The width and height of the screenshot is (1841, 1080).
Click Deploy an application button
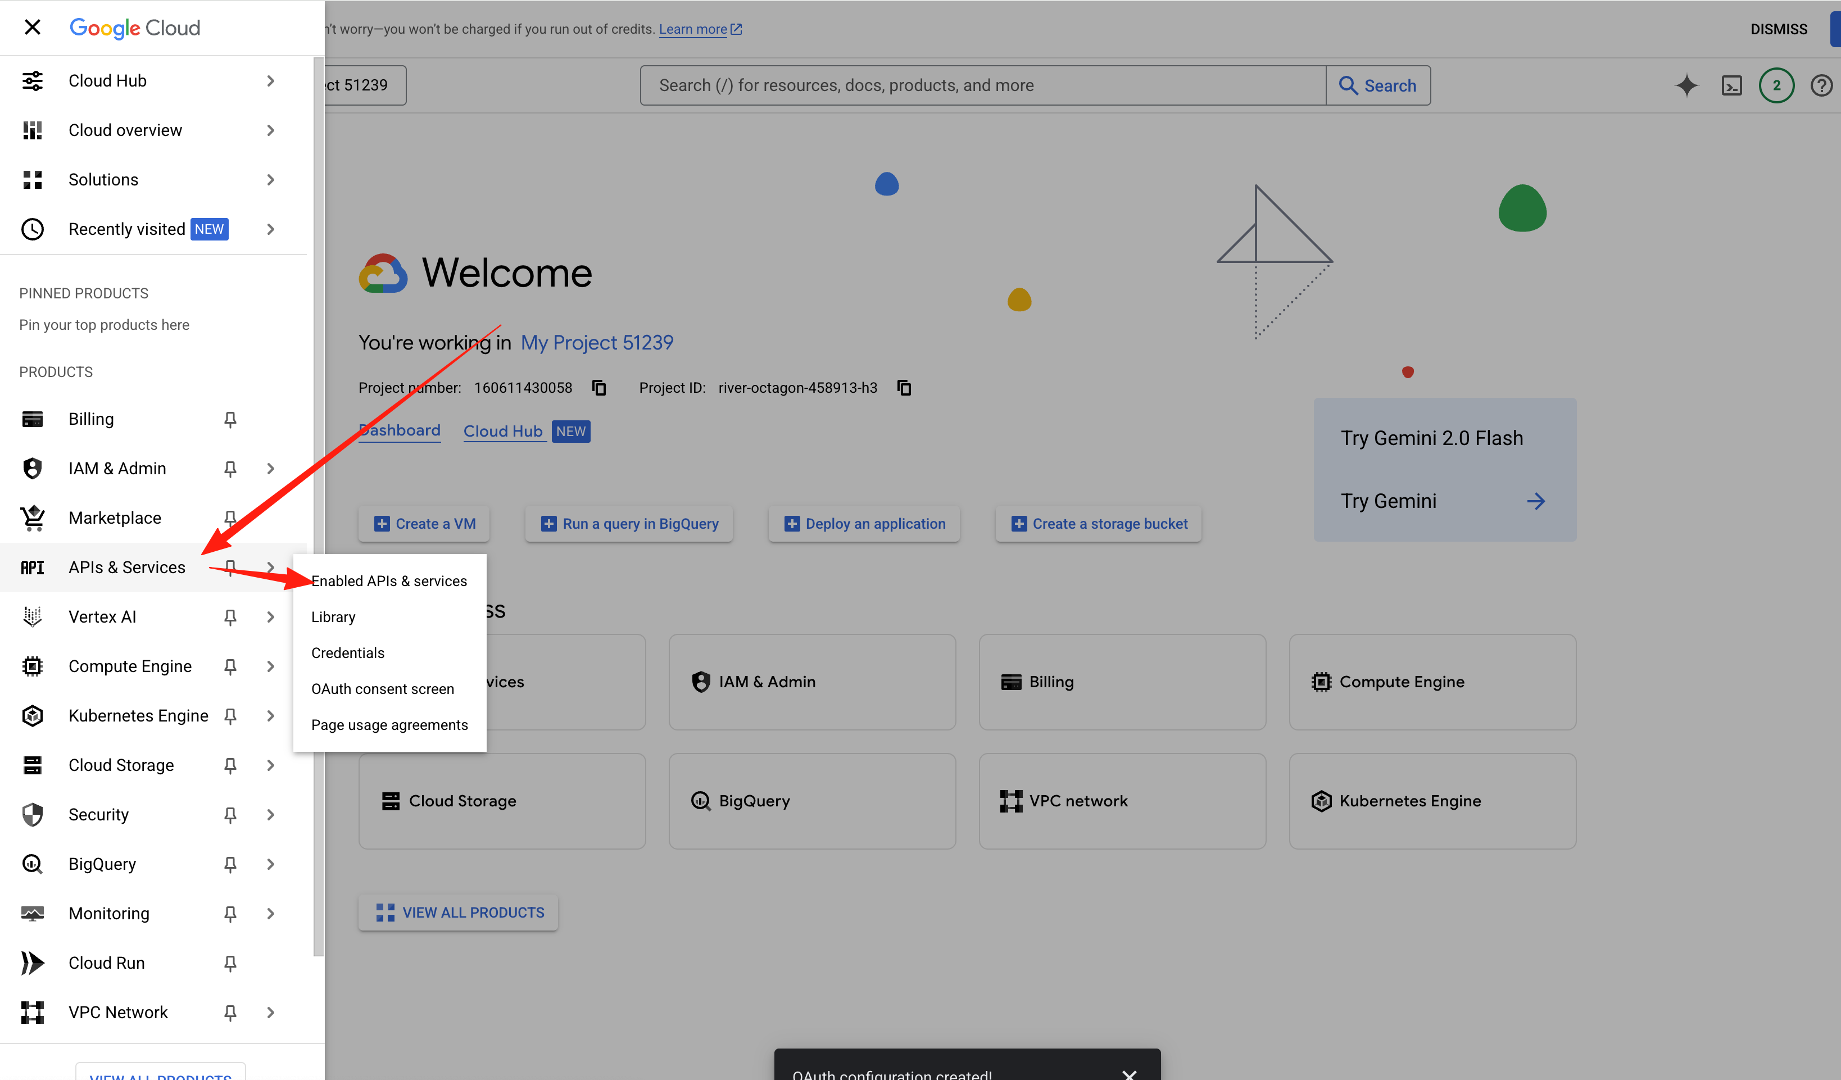point(864,524)
